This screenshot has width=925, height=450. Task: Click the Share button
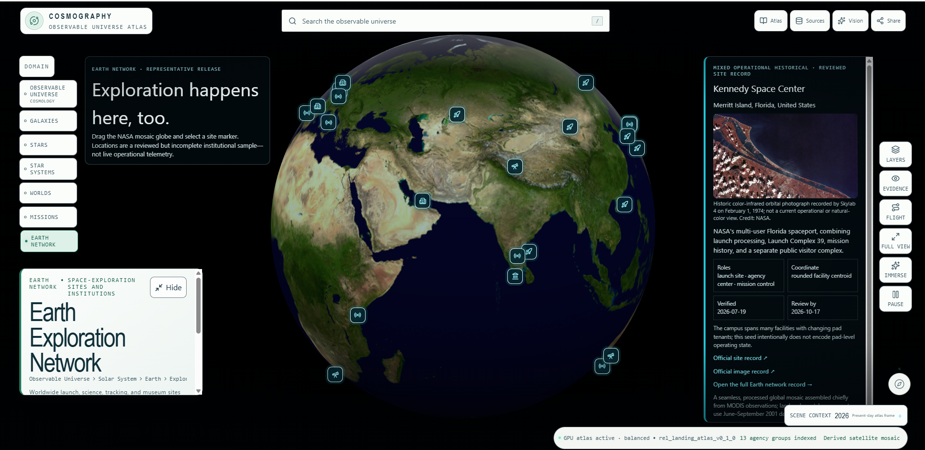coord(888,21)
